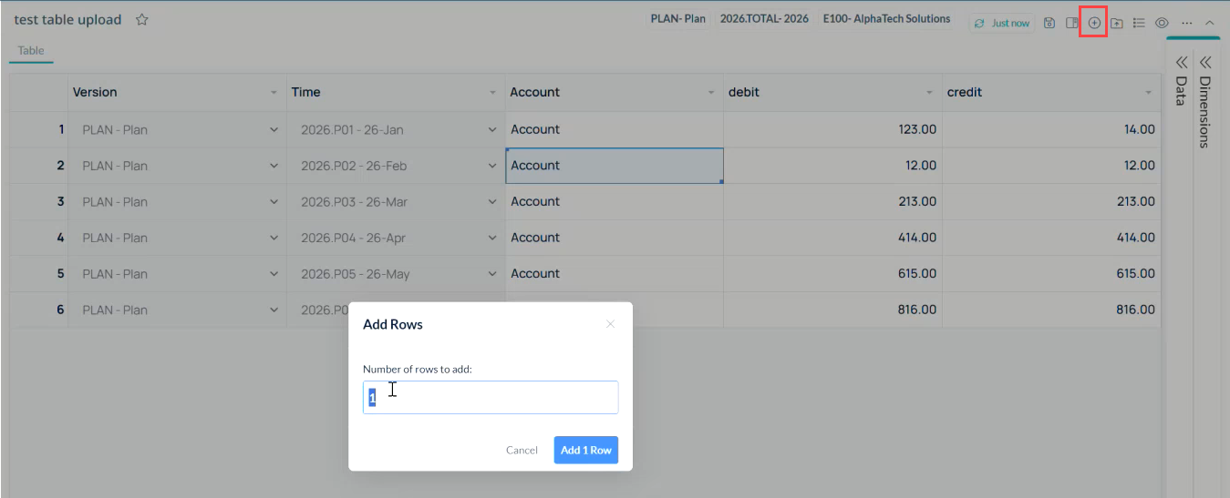This screenshot has width=1230, height=498.
Task: Switch to the Table tab
Action: [31, 51]
